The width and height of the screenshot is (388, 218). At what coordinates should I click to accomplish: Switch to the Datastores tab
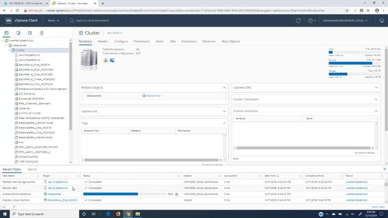point(189,42)
